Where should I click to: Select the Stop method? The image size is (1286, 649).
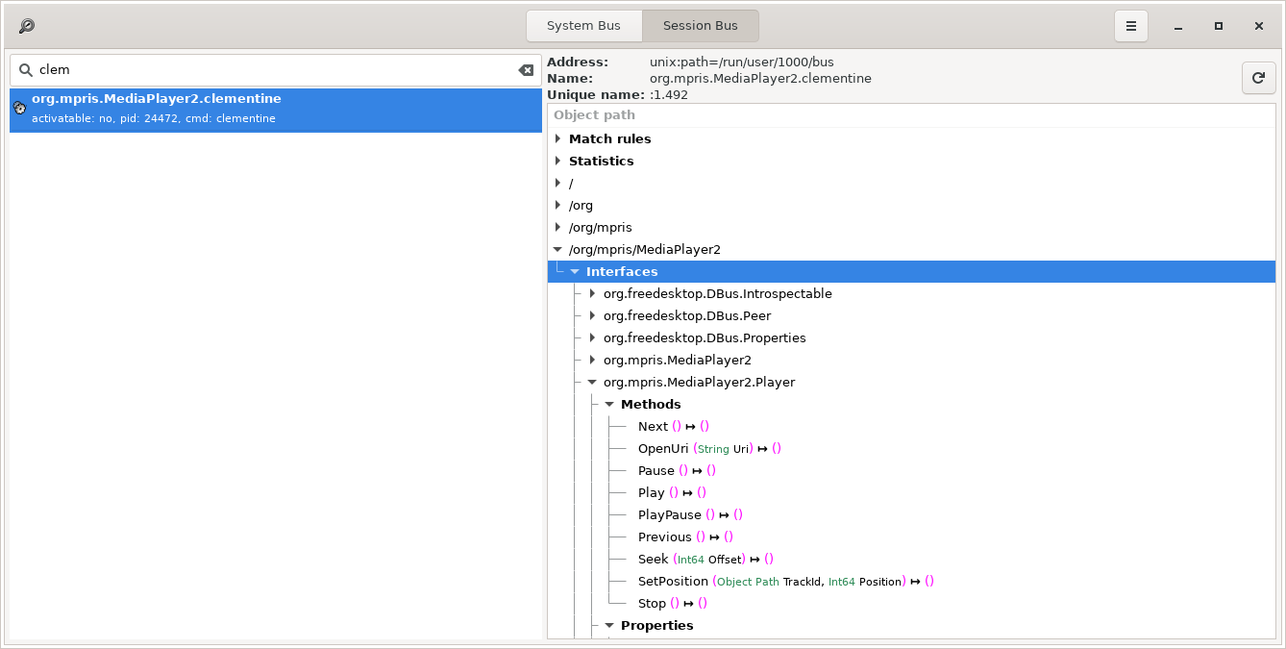(673, 604)
